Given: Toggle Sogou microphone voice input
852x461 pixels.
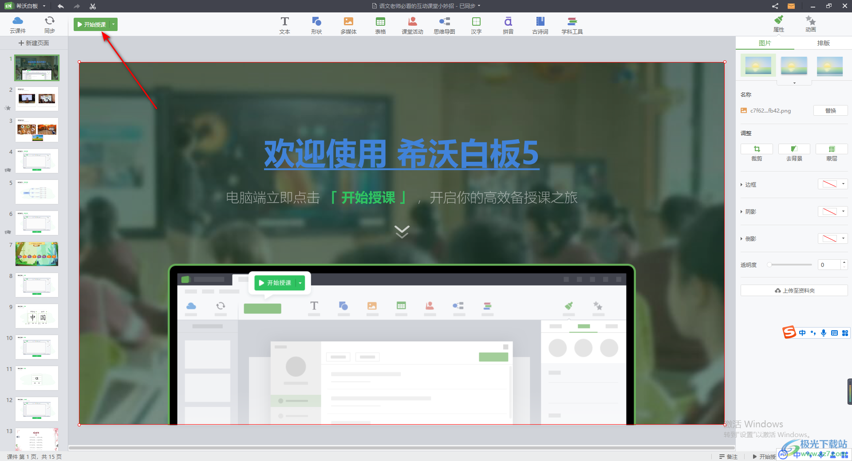Looking at the screenshot, I should click(824, 333).
